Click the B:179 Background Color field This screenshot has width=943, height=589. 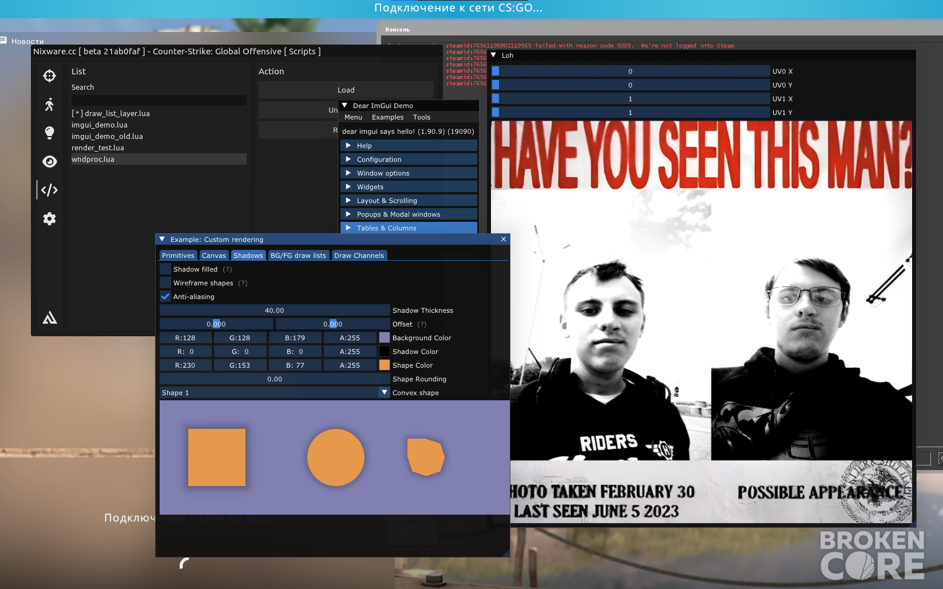295,338
